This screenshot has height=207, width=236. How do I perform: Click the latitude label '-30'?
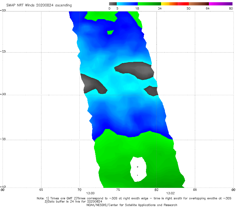pos(3,94)
